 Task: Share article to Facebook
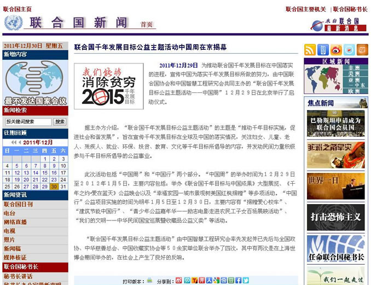coord(238,281)
